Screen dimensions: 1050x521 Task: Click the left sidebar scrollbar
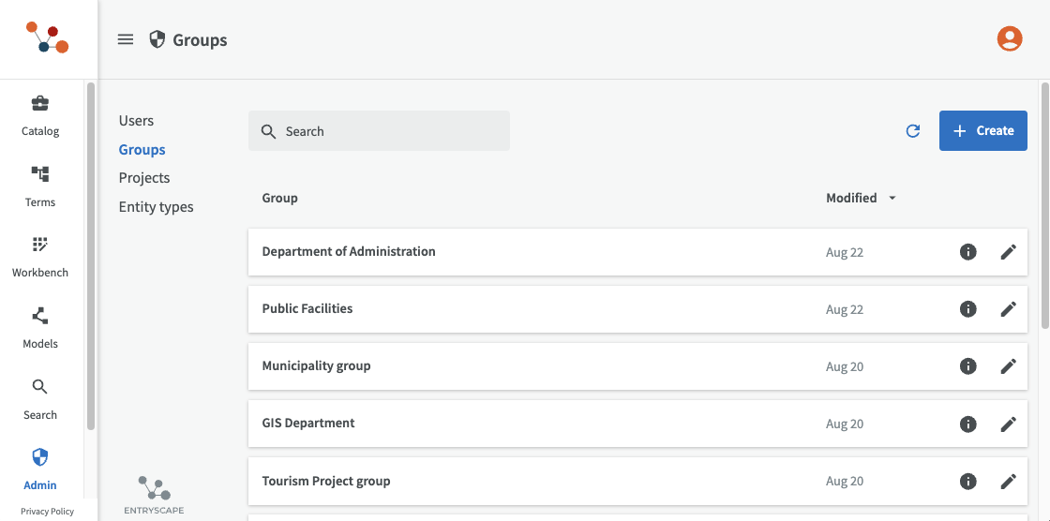pyautogui.click(x=91, y=253)
